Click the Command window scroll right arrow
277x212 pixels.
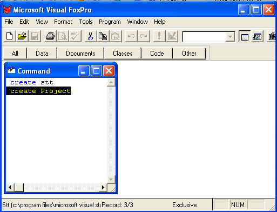coord(103,188)
